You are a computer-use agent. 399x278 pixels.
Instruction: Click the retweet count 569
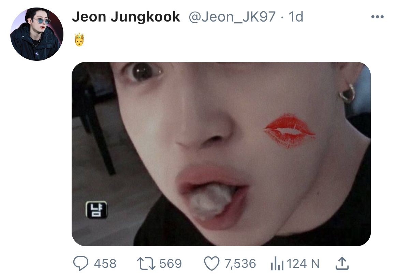[x=171, y=264]
